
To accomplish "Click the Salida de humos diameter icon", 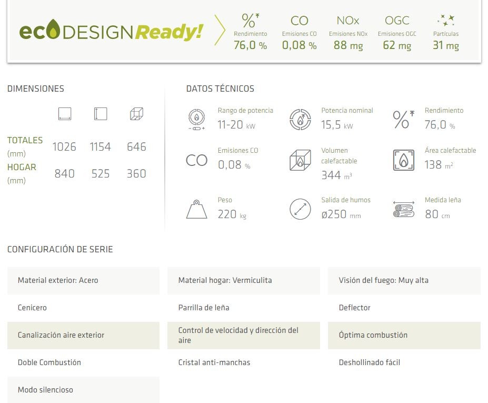I will tap(300, 209).
